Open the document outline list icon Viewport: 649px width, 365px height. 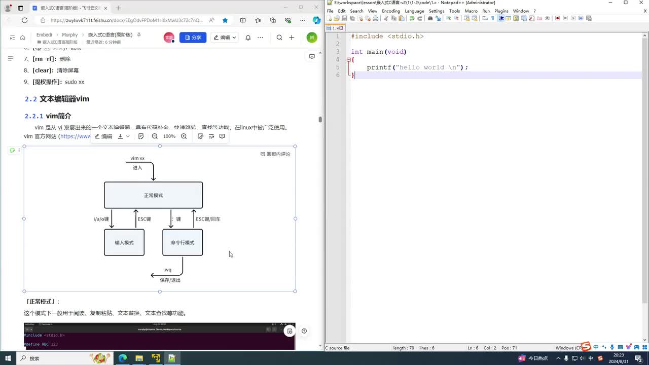tap(10, 59)
